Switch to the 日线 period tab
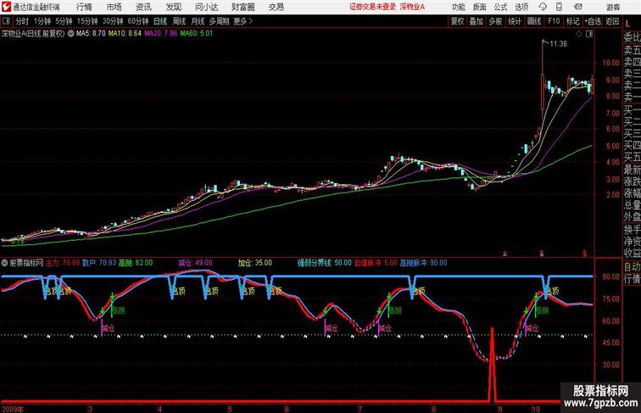This screenshot has width=641, height=413. coord(160,21)
